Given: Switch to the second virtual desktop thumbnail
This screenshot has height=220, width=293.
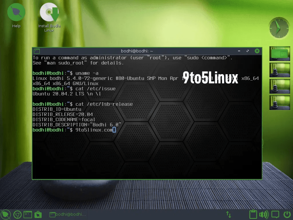Looking at the screenshot, I should pyautogui.click(x=280, y=70).
